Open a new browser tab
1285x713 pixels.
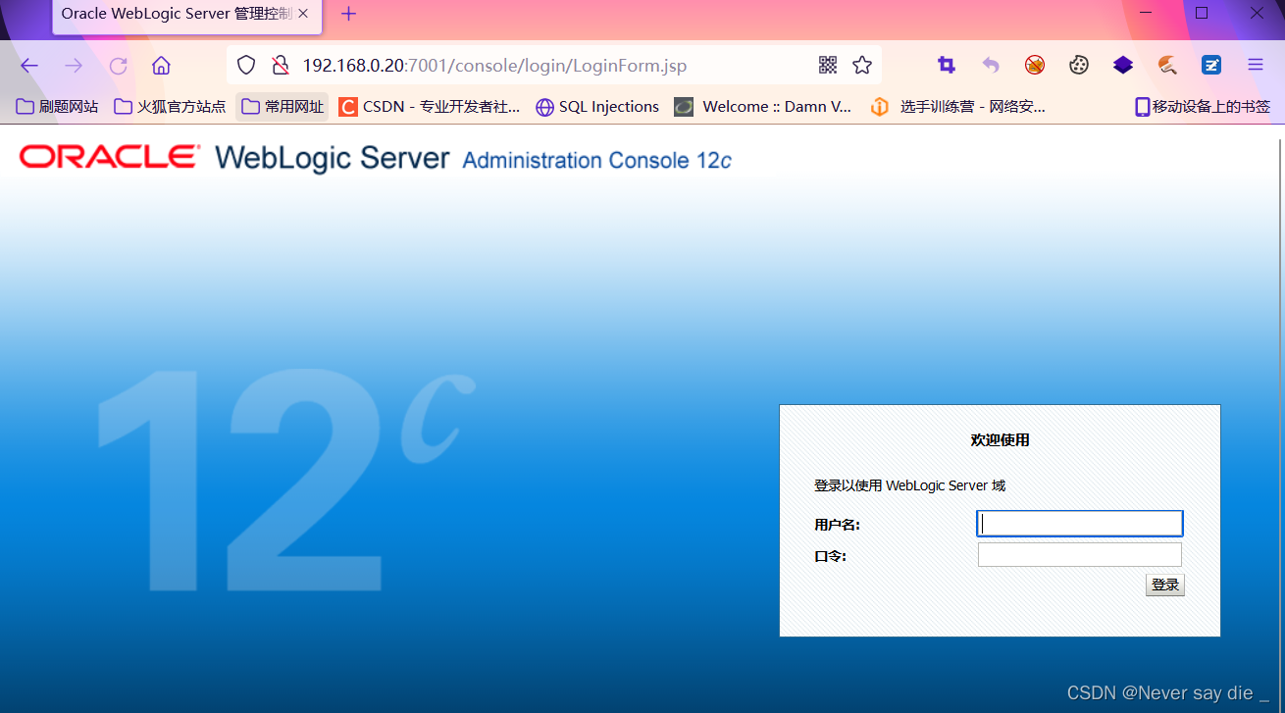click(x=347, y=14)
